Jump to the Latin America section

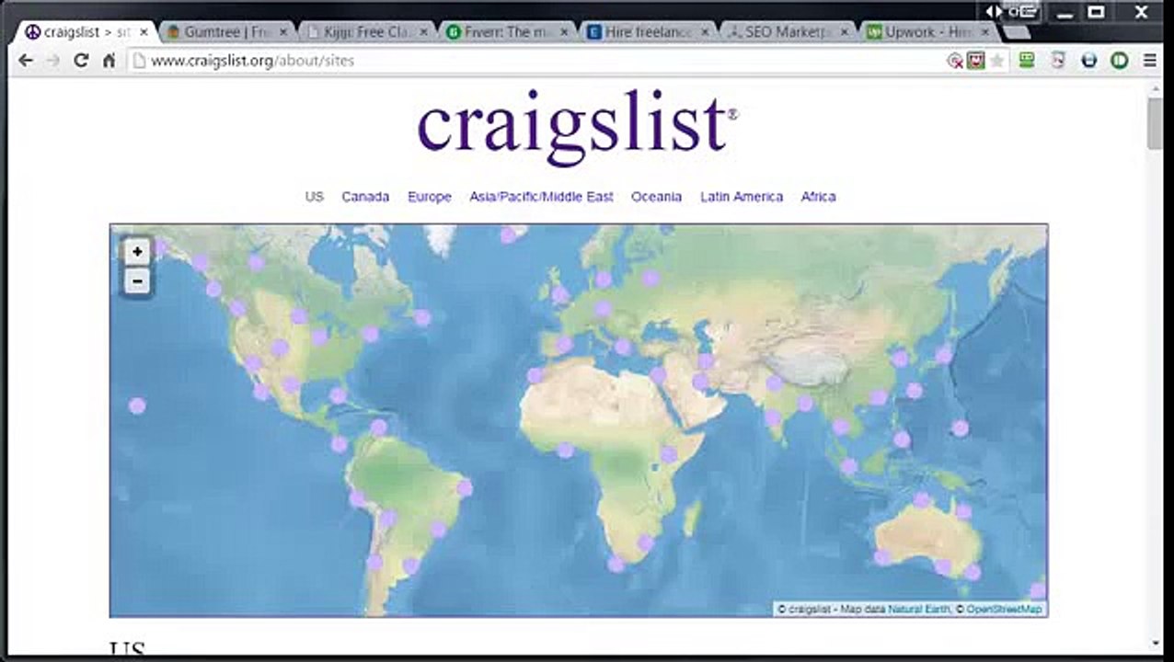(x=742, y=197)
